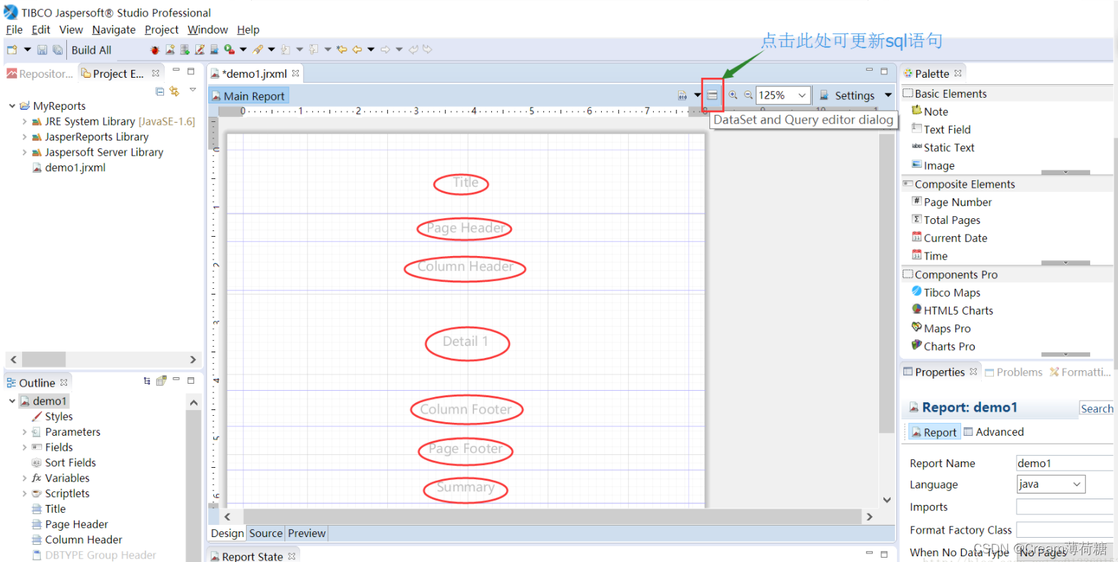Open the Language java dropdown
The width and height of the screenshot is (1118, 562).
point(1050,484)
